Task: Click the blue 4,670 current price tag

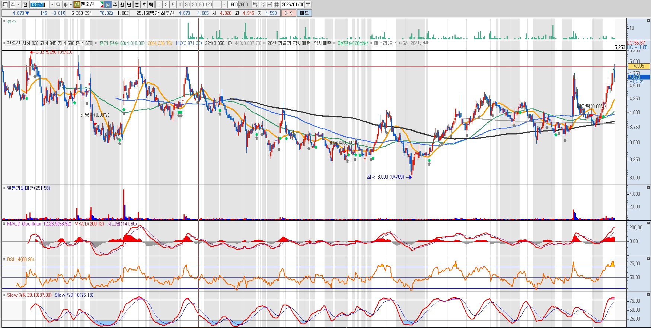Action: point(639,77)
